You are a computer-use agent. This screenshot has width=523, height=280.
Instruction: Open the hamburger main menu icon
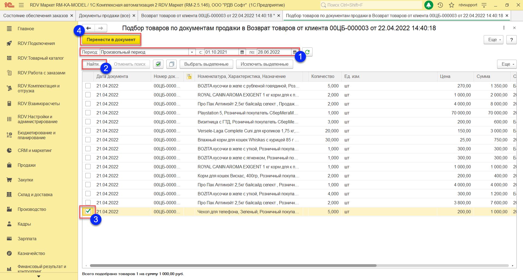tap(21, 5)
